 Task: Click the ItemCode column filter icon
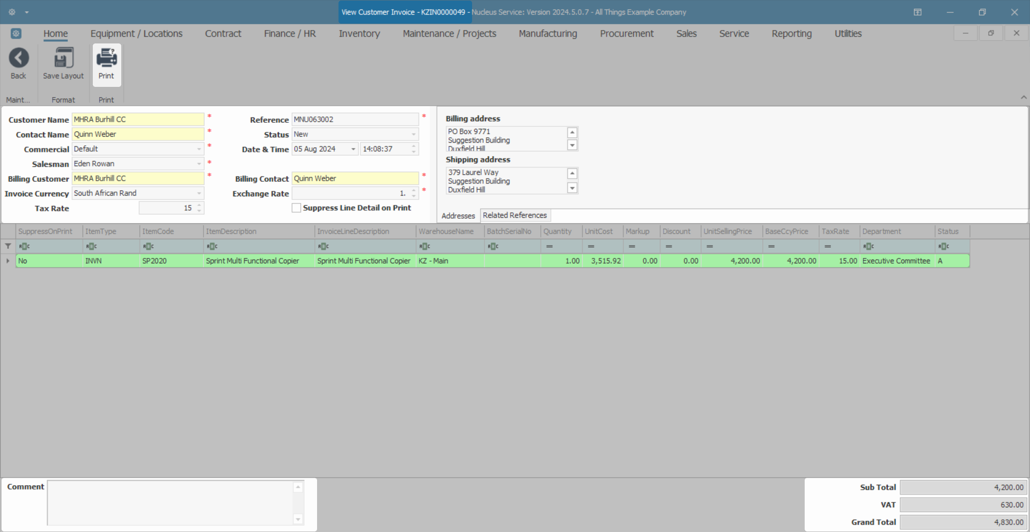149,246
